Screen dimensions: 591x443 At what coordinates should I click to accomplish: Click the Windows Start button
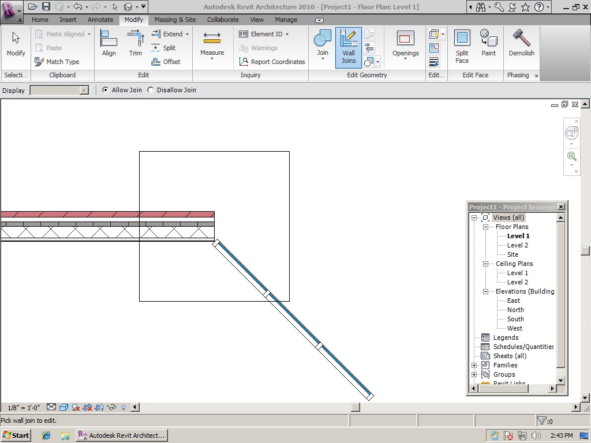[x=16, y=436]
